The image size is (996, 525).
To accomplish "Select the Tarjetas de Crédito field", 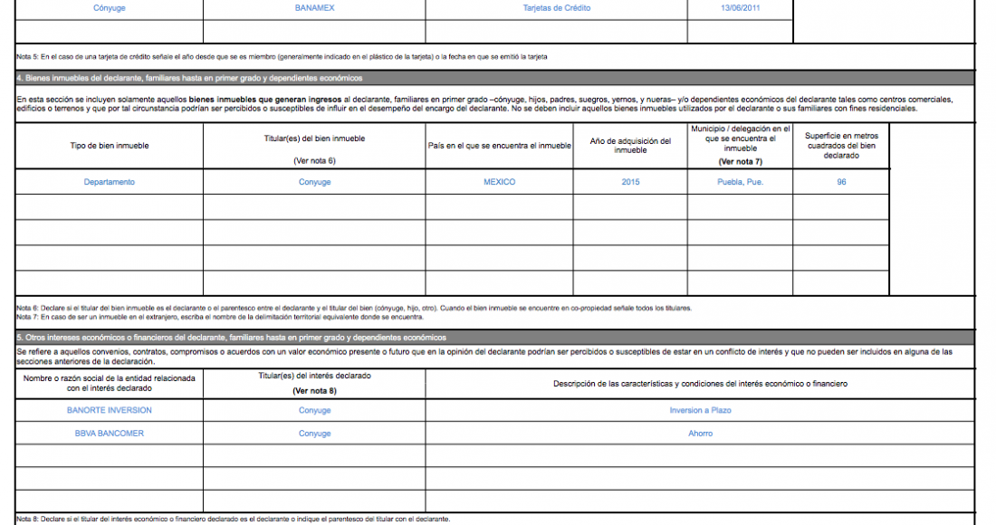I will [x=556, y=7].
